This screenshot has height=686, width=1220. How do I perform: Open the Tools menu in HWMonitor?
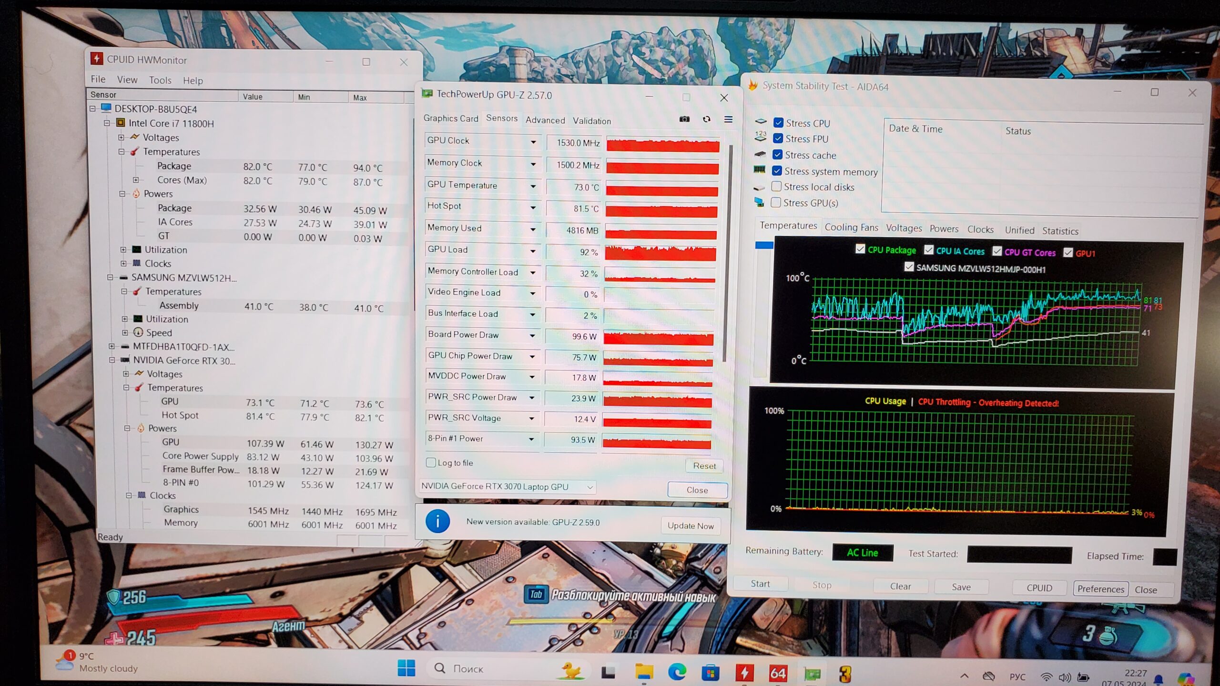pos(160,80)
